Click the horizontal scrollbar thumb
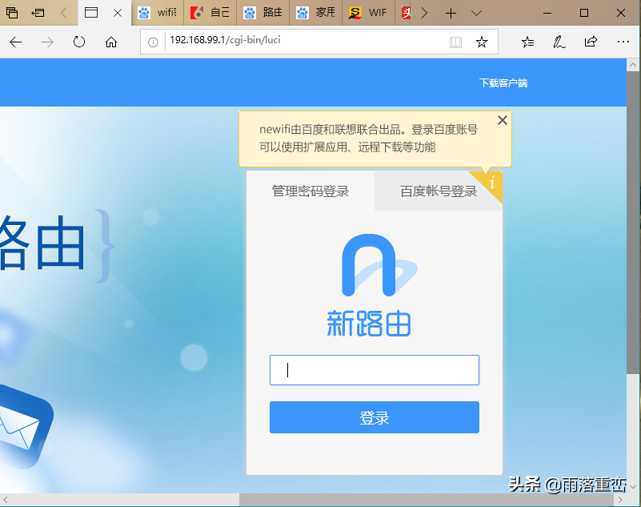The height and width of the screenshot is (507, 641). pyautogui.click(x=426, y=500)
